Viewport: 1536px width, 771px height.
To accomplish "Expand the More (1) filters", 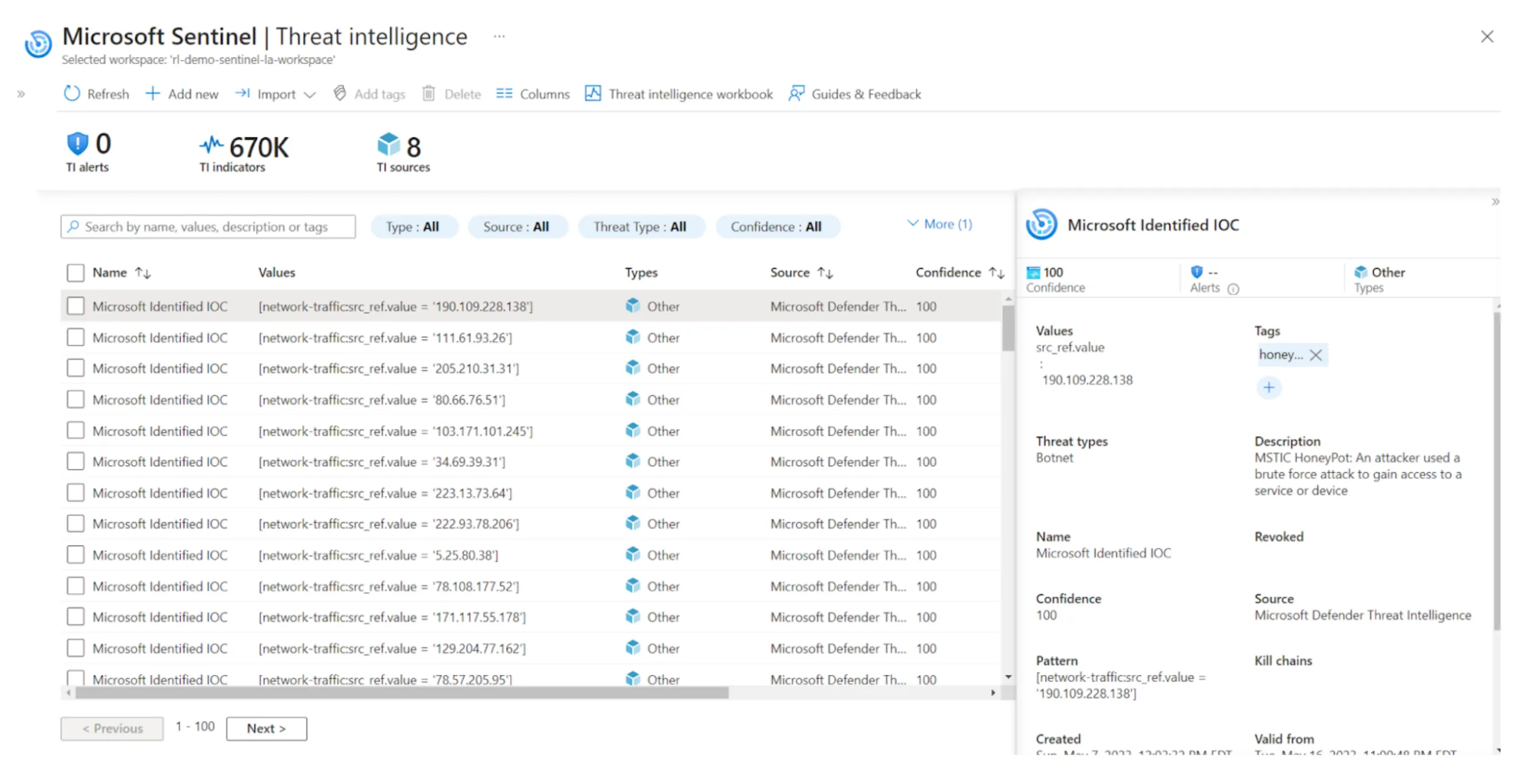I will (940, 224).
